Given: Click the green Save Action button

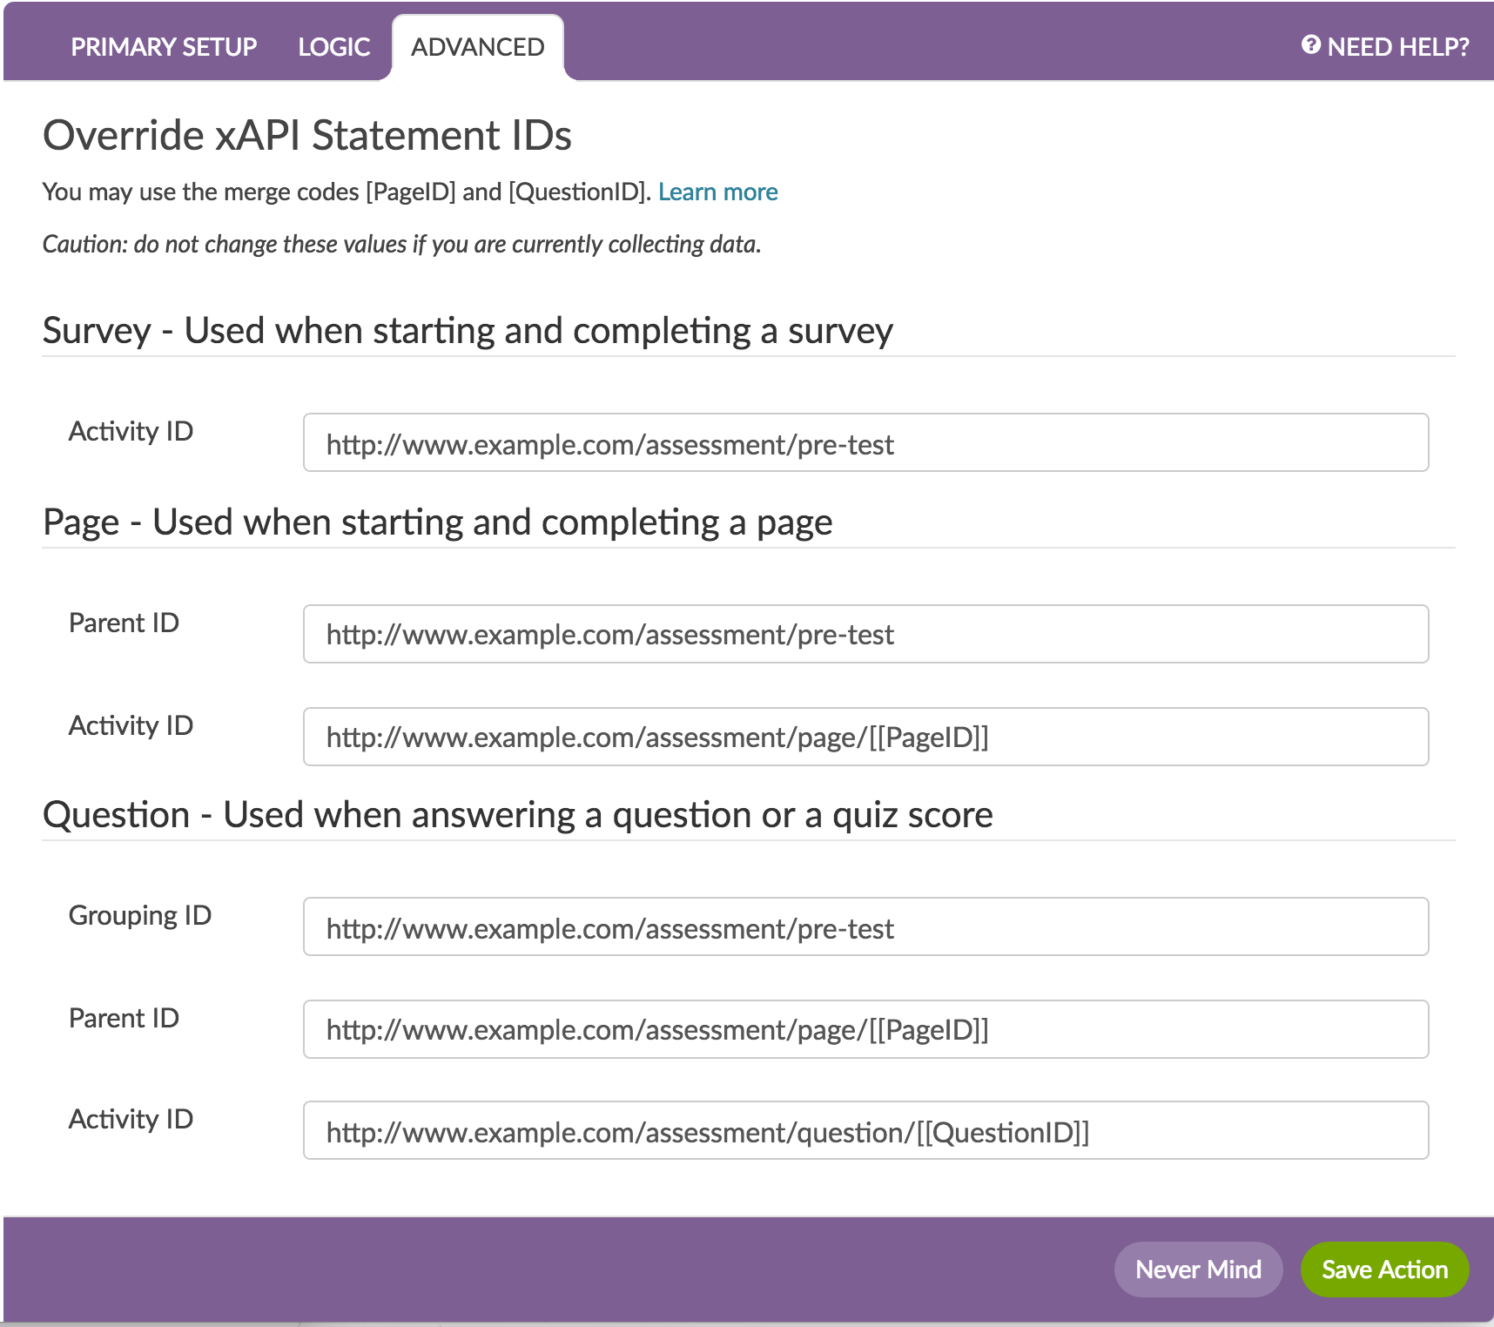Looking at the screenshot, I should (1384, 1270).
